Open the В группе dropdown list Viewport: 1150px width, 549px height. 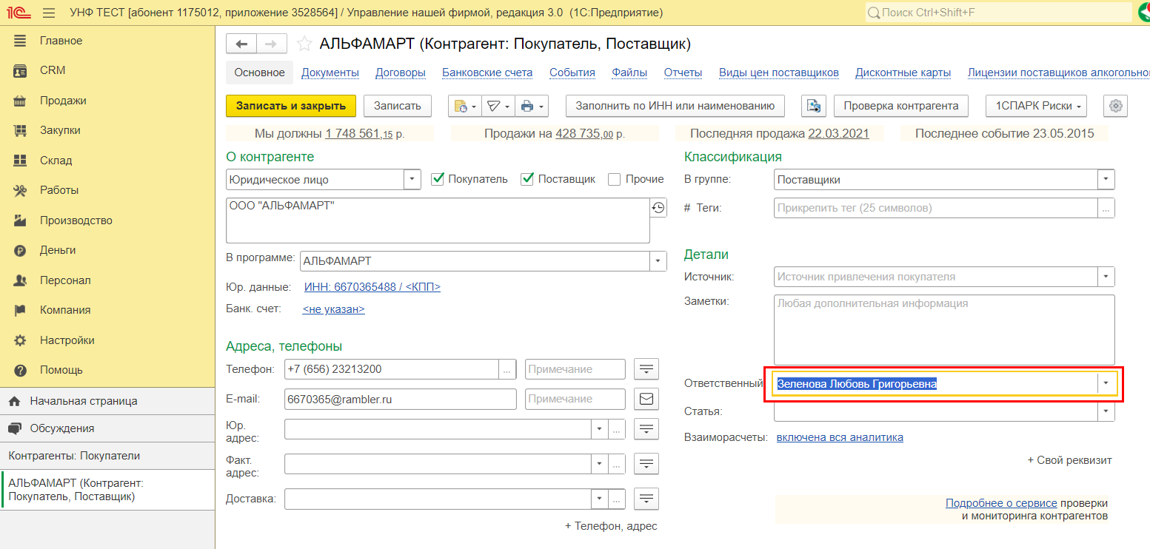point(1106,180)
